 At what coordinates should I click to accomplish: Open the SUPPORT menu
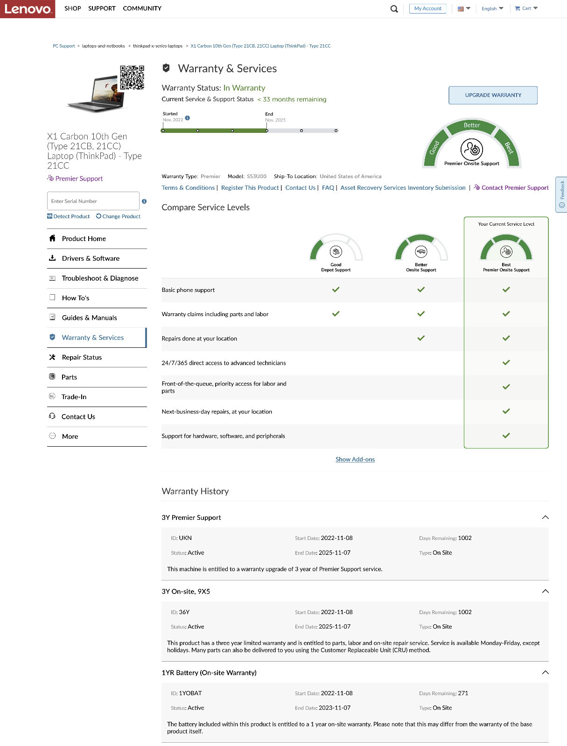[x=102, y=8]
